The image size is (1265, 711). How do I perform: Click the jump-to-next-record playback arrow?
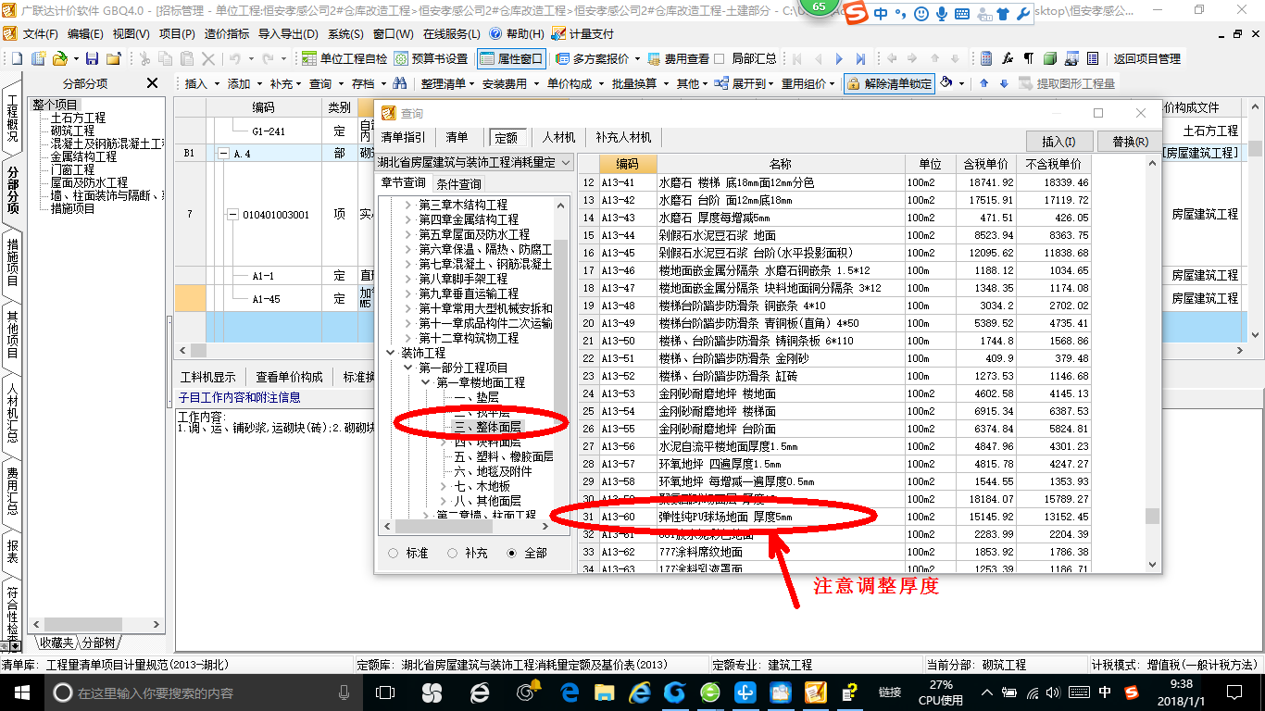tap(861, 58)
